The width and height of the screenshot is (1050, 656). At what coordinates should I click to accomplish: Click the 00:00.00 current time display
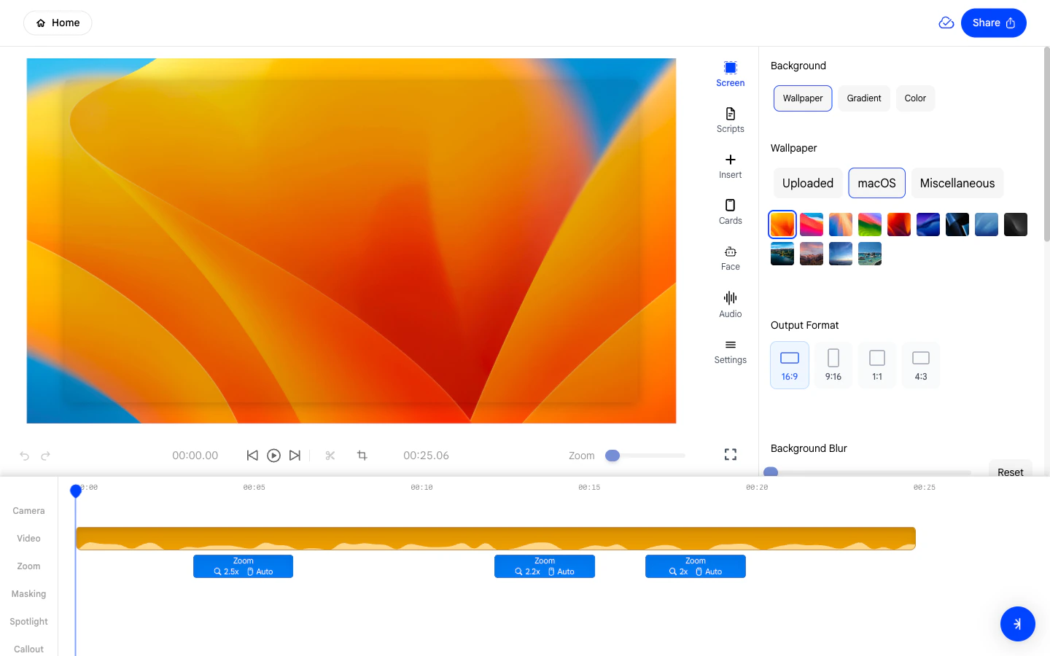(195, 456)
